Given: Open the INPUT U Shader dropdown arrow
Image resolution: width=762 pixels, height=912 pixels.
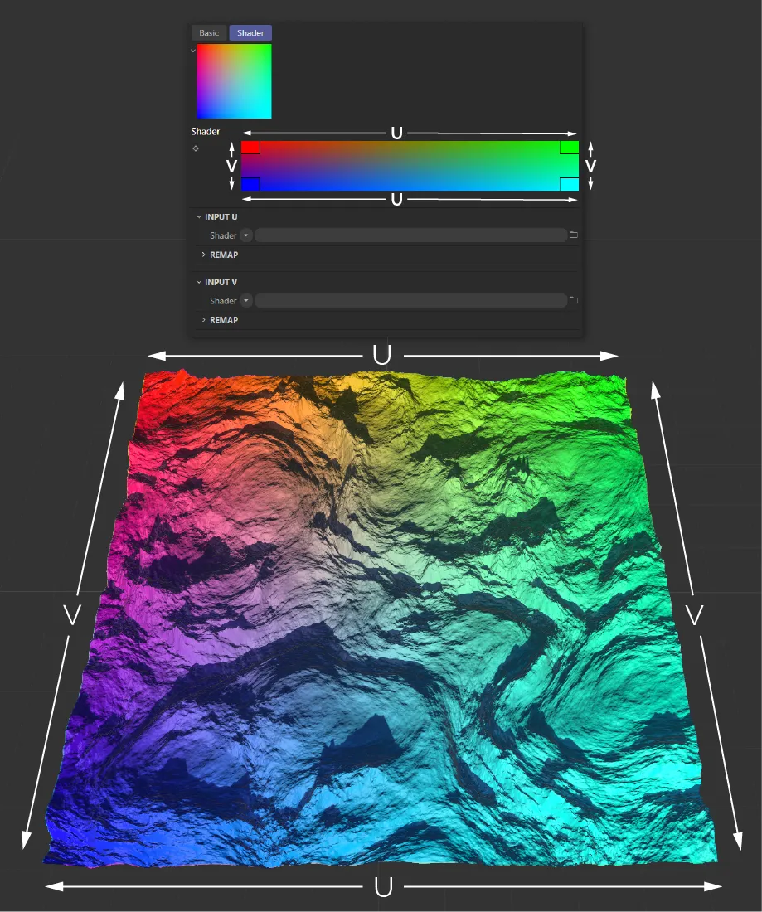Looking at the screenshot, I should point(246,235).
